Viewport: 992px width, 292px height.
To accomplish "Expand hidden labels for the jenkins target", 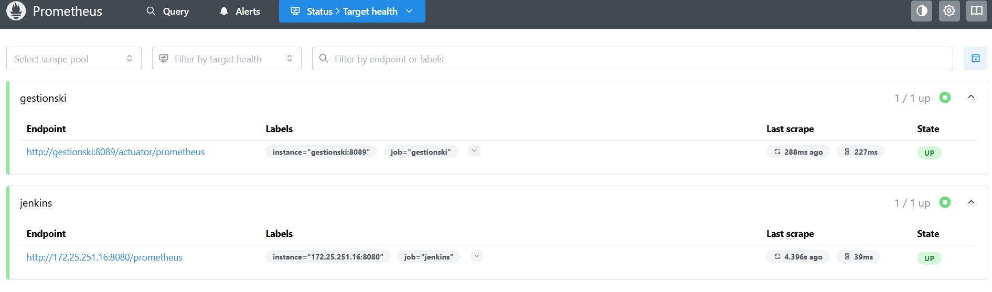I will tap(476, 256).
